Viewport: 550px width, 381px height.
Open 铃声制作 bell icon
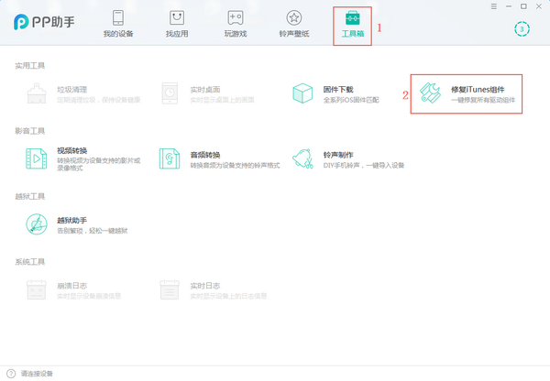[x=304, y=158]
